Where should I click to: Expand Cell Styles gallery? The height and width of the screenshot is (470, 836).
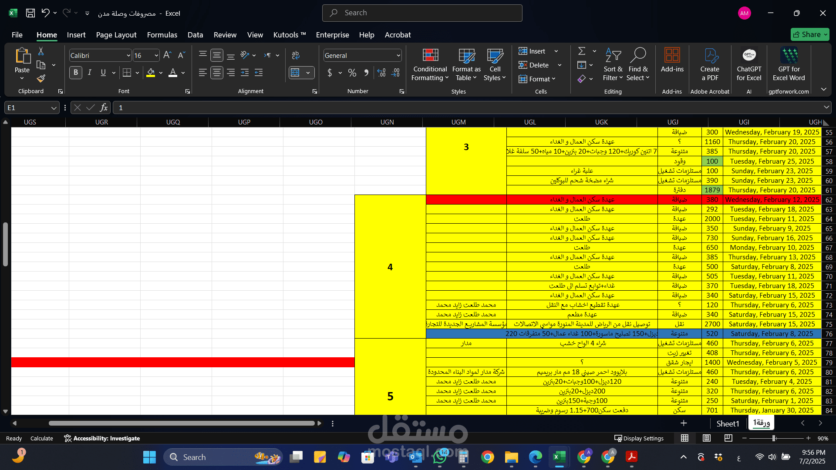[495, 64]
